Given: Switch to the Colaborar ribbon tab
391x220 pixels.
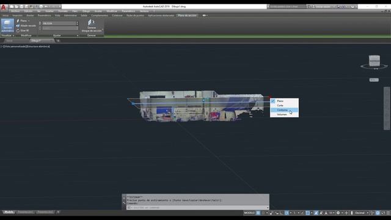Looking at the screenshot, I should coord(117,15).
